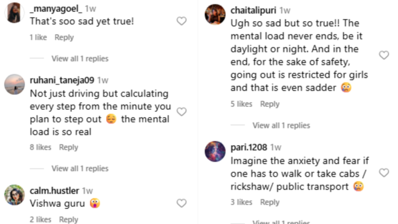This screenshot has width=398, height=224.
Task: Reply to chaitalipuri's comment
Action: [270, 104]
